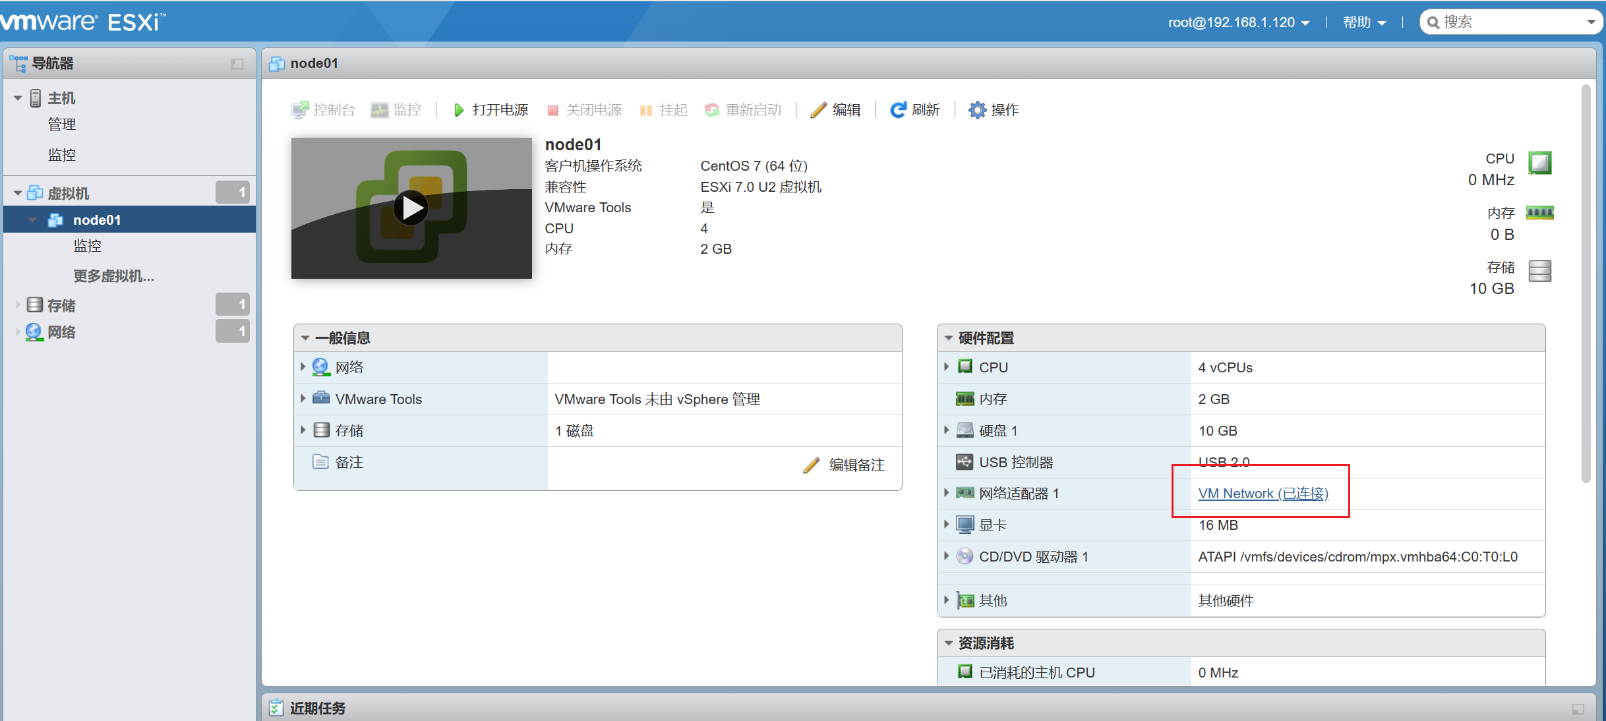This screenshot has width=1606, height=721.
Task: Expand the Storage navigator node
Action: click(18, 305)
